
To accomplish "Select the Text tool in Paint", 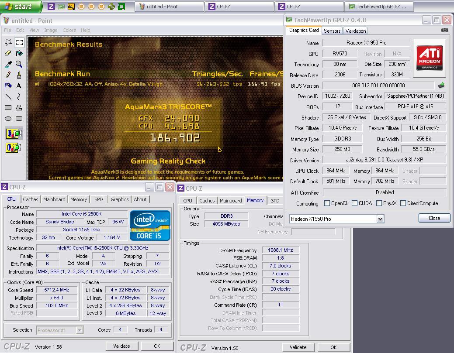I will pyautogui.click(x=19, y=86).
